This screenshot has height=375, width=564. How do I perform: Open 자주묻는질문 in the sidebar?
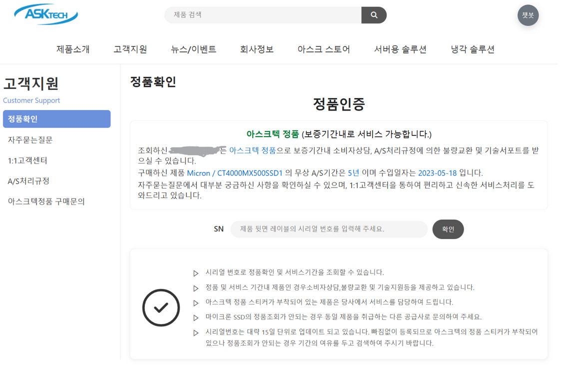coord(30,140)
